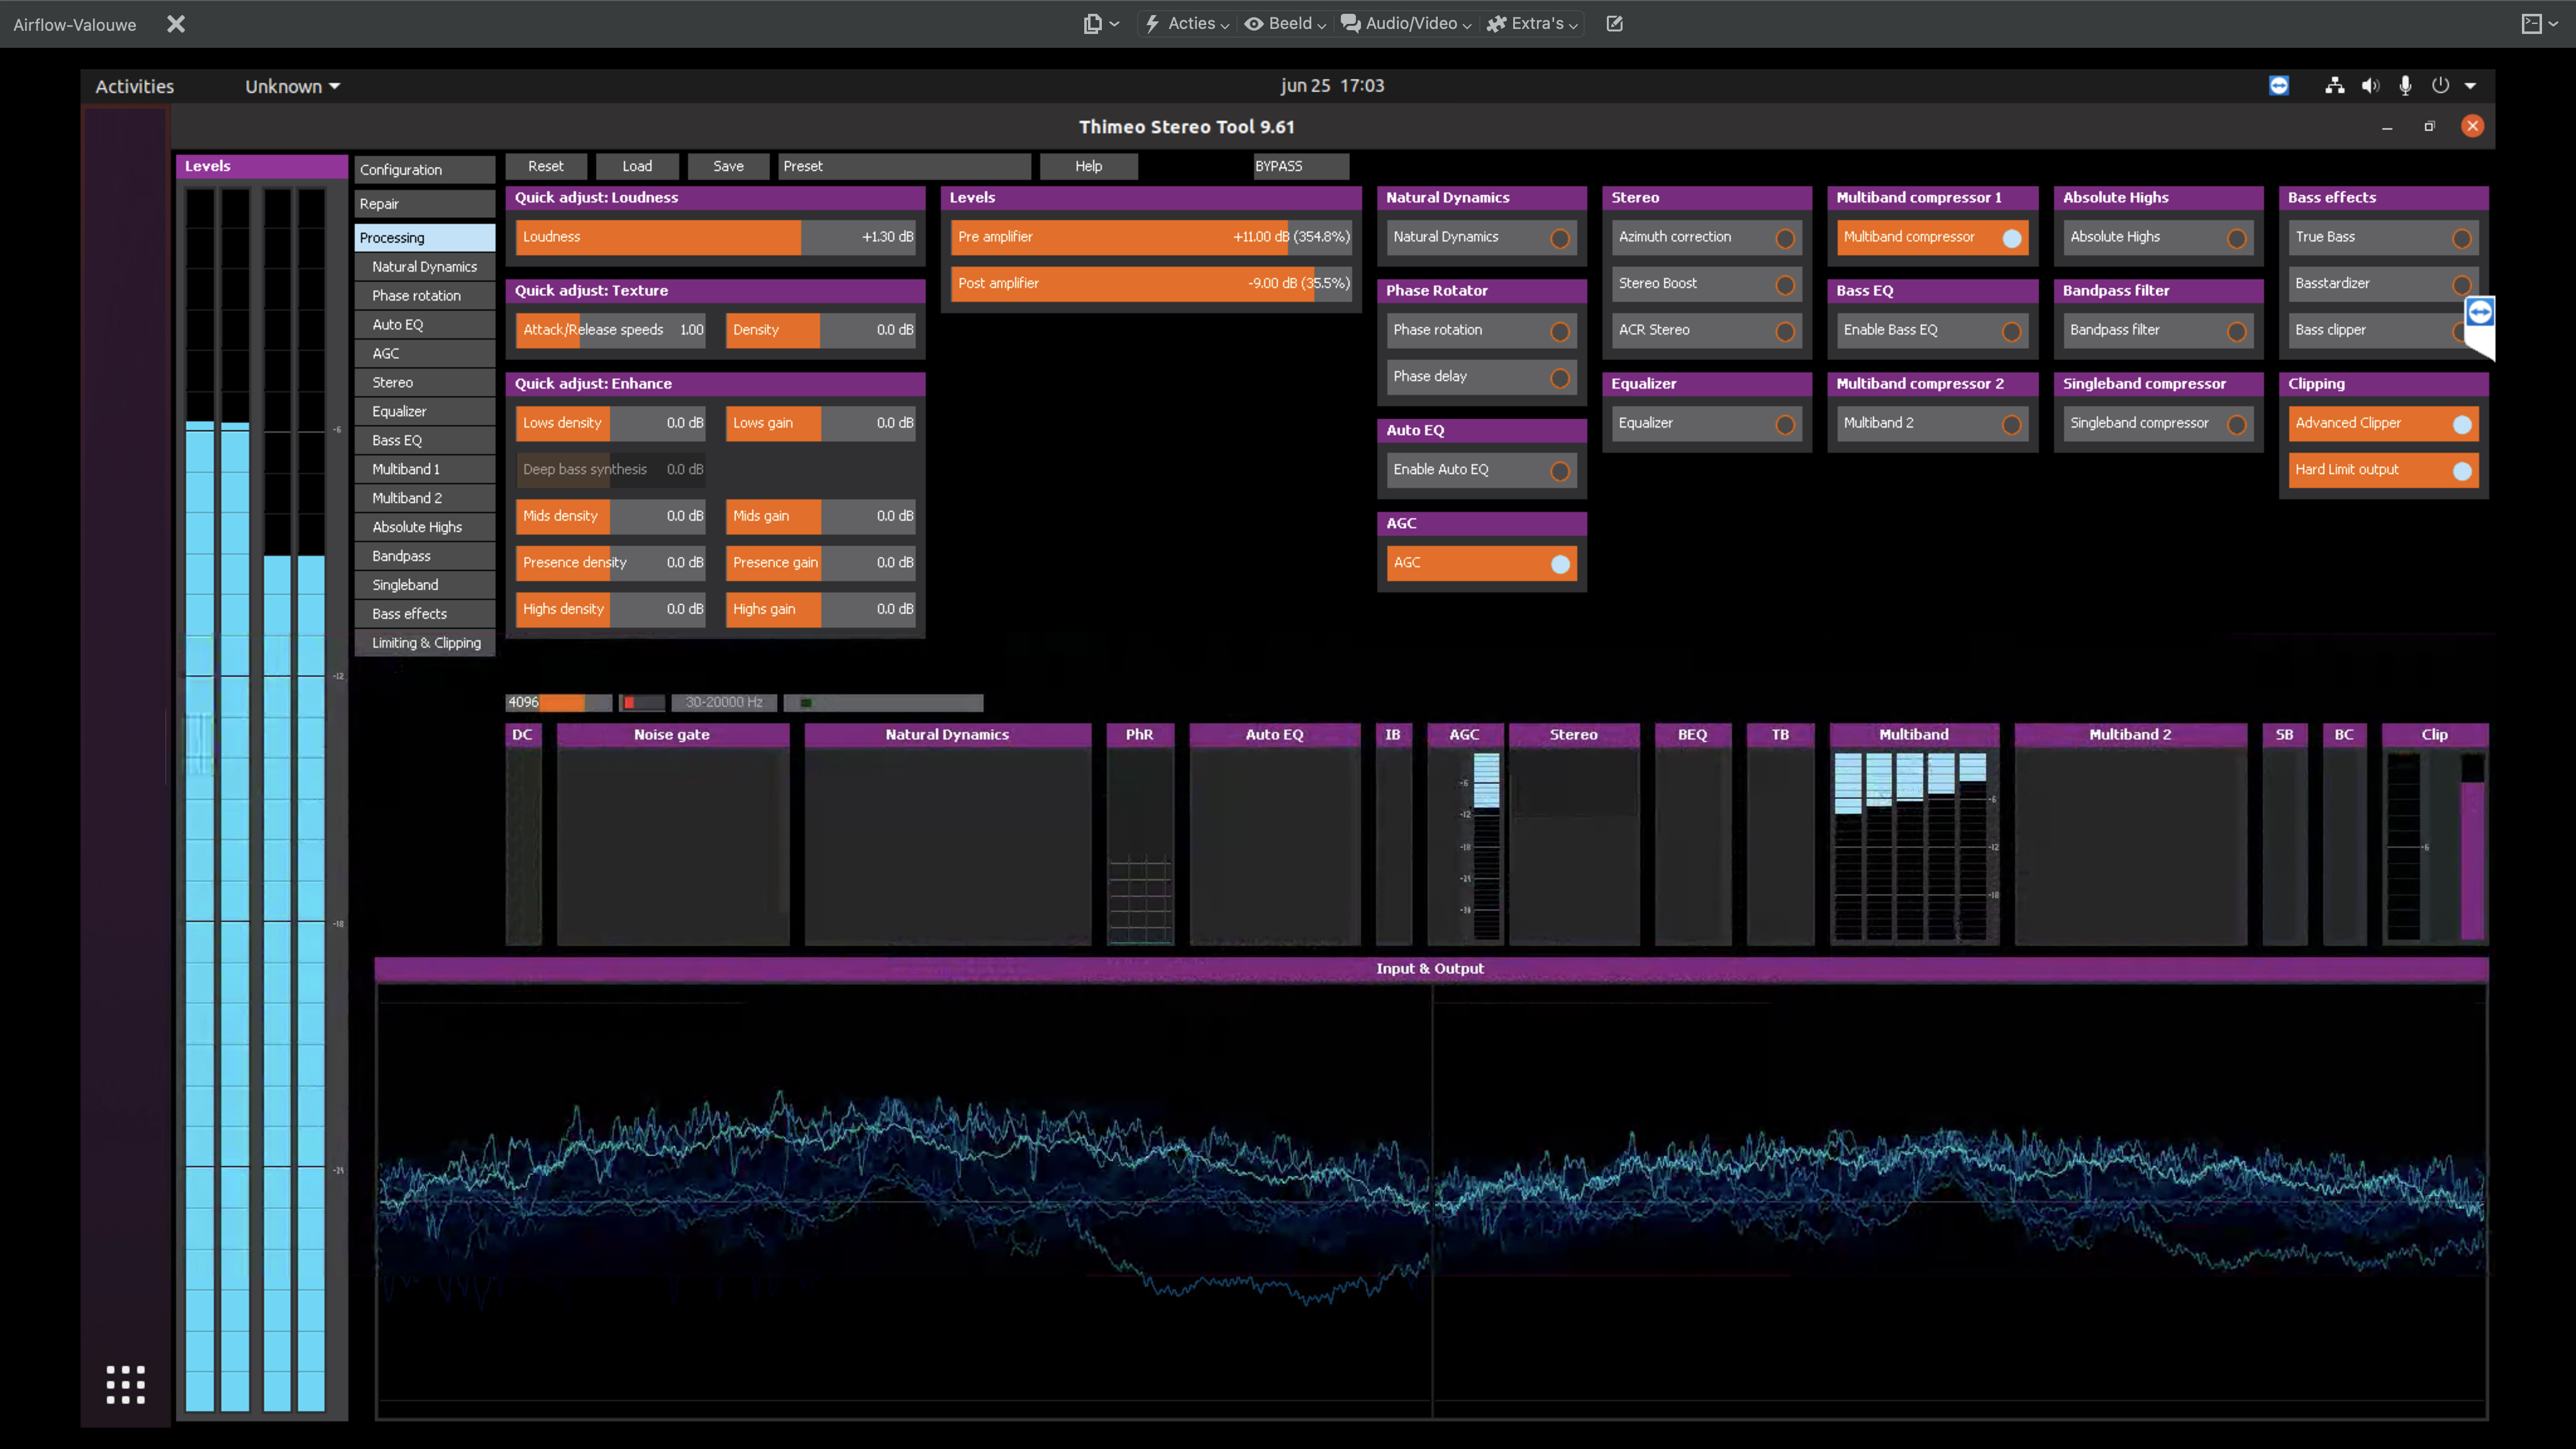
Task: Click the power icon in the top bar
Action: [x=2440, y=86]
